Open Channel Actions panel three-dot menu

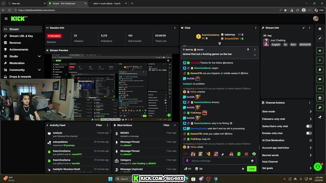pos(310,103)
